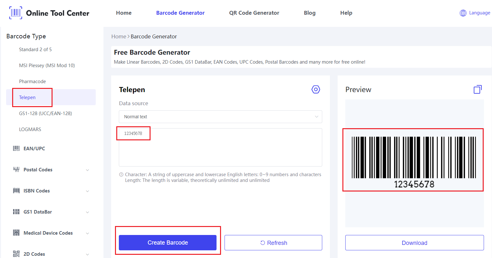
Task: Open the QR Code Generator menu
Action: coord(254,13)
